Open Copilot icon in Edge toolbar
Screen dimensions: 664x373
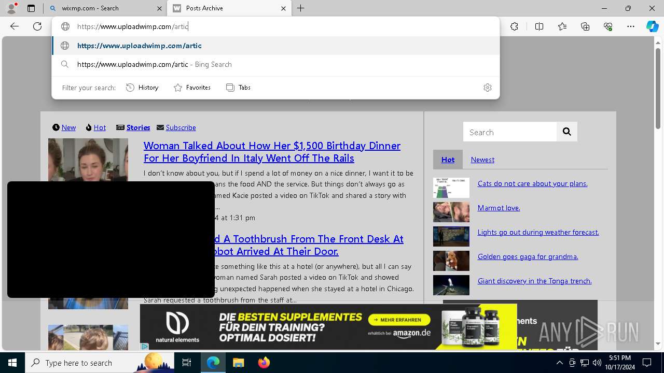click(652, 26)
